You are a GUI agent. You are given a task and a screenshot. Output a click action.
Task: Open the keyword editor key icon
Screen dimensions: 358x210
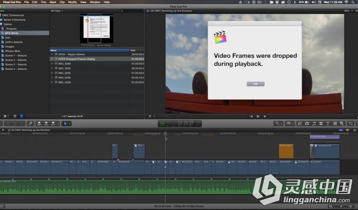click(x=31, y=124)
